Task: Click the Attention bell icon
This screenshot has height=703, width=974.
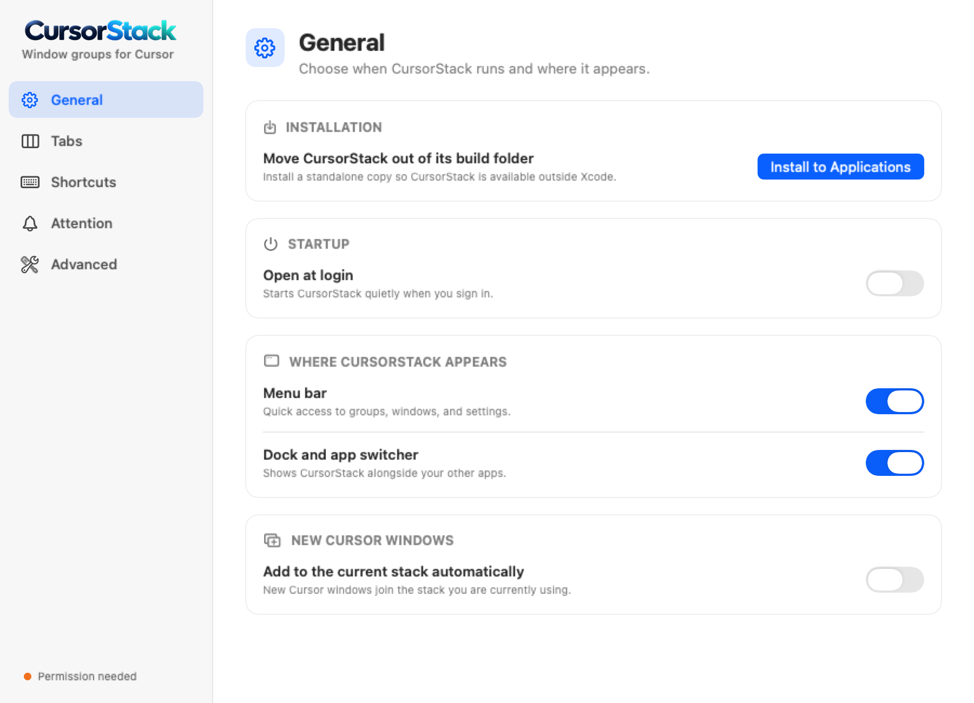Action: pos(30,223)
